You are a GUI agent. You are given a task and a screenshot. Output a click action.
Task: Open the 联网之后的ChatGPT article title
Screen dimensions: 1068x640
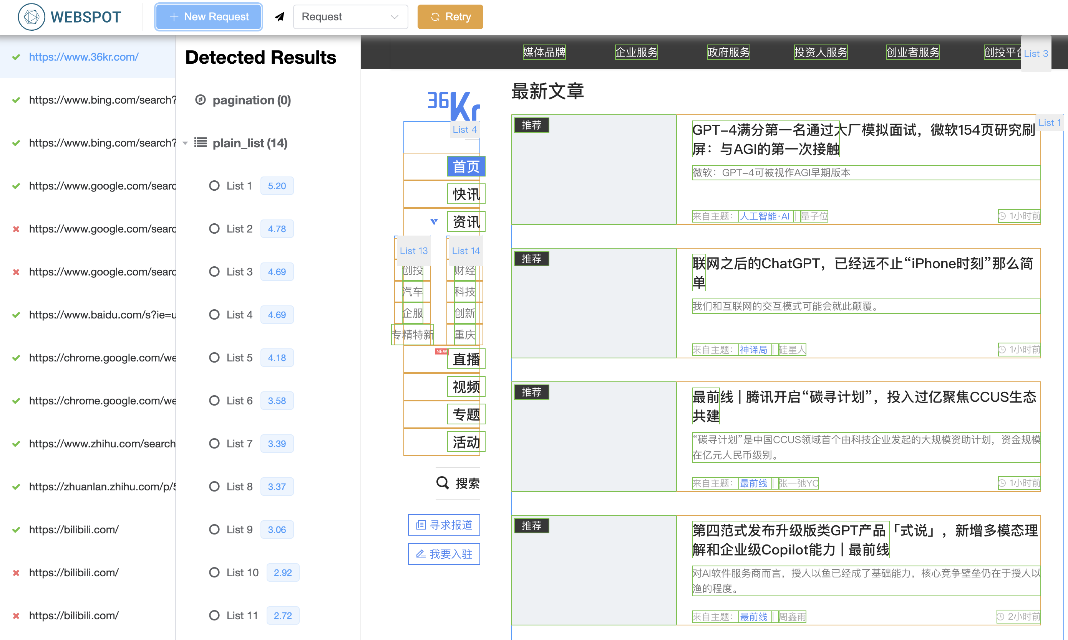(x=863, y=273)
